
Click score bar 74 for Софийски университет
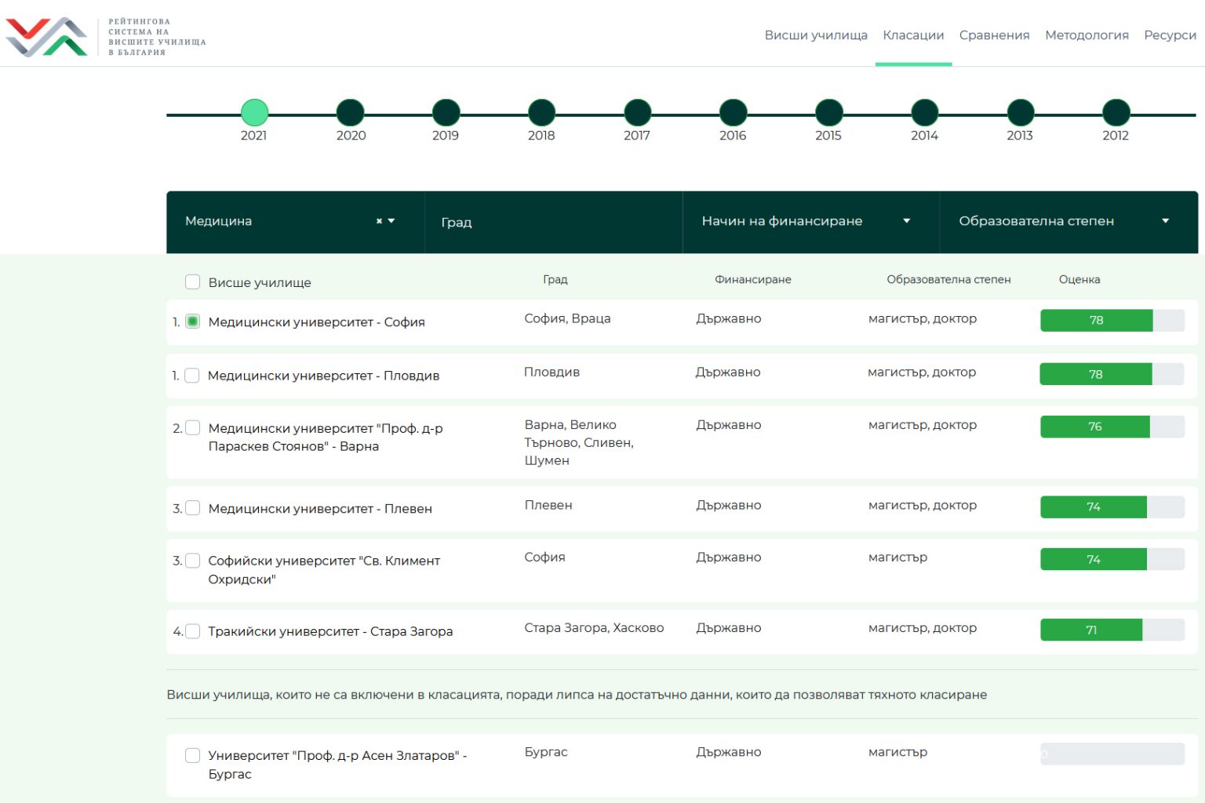click(x=1112, y=559)
